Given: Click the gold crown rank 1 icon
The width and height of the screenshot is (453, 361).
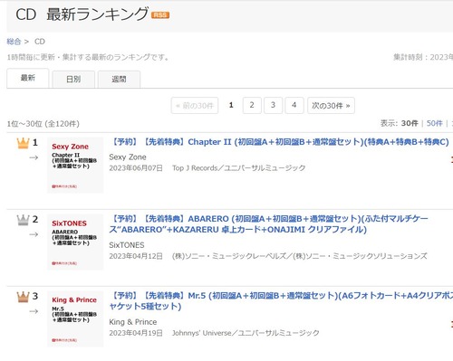Looking at the screenshot, I should pos(24,143).
